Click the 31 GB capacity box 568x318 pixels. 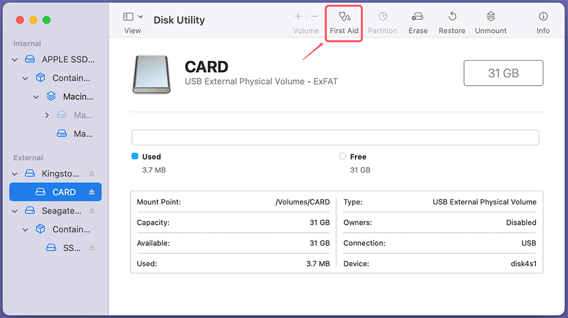[503, 73]
